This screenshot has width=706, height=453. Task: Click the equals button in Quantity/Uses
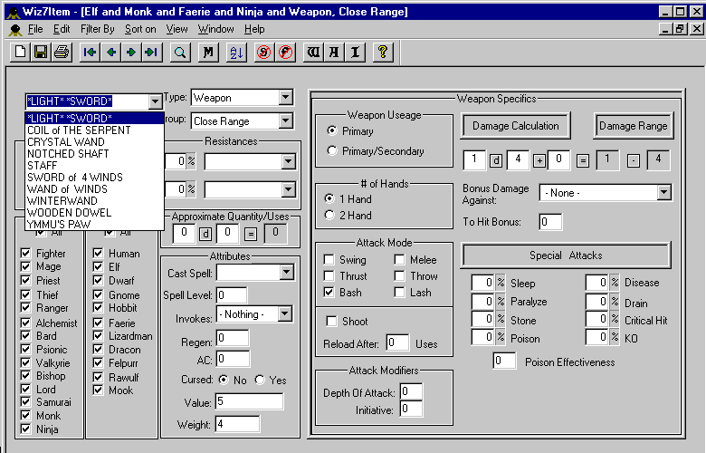(x=251, y=234)
